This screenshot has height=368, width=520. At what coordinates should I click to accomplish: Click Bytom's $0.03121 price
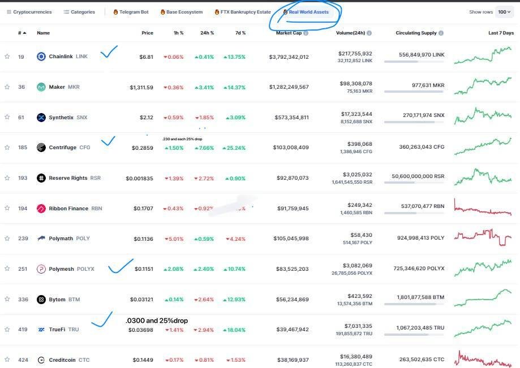point(141,300)
